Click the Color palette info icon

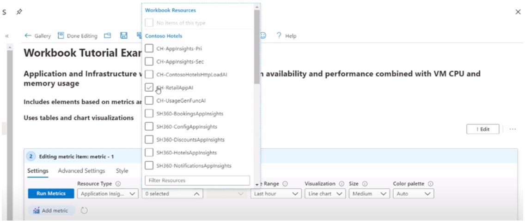[x=431, y=184]
